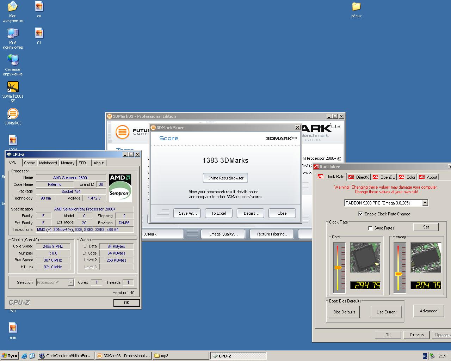Image resolution: width=451 pixels, height=361 pixels.
Task: Switch to 3DMark03 Professional taskbar item
Action: [124, 356]
